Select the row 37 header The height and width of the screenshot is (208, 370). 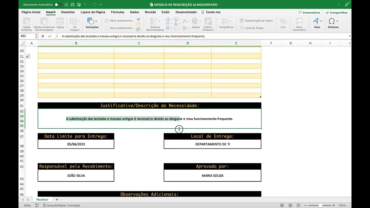pyautogui.click(x=22, y=136)
